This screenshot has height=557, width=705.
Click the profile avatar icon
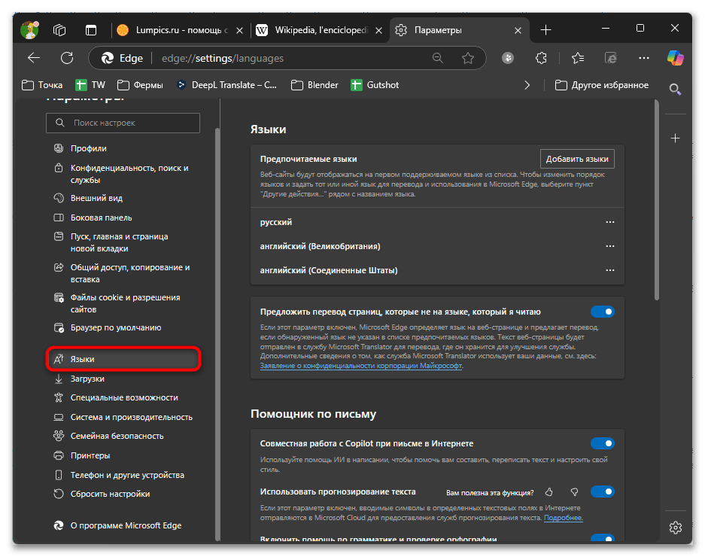coord(29,30)
